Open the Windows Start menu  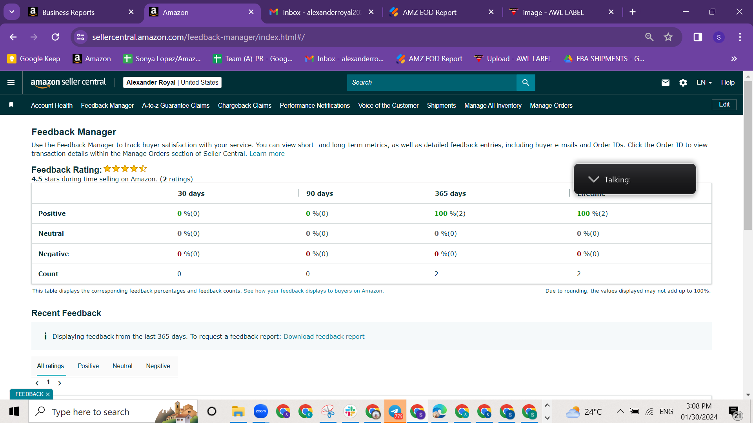(x=14, y=412)
